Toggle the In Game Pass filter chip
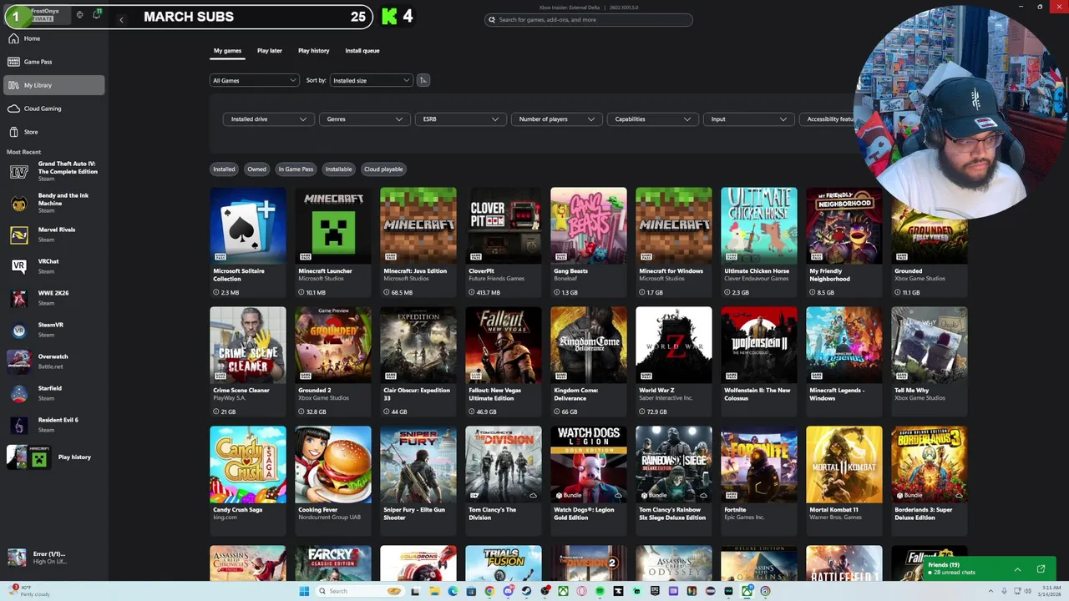Image resolution: width=1069 pixels, height=601 pixels. (x=296, y=169)
